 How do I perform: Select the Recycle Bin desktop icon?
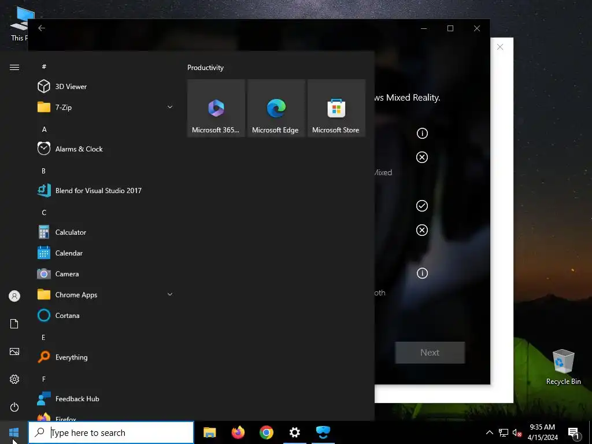coord(563,367)
